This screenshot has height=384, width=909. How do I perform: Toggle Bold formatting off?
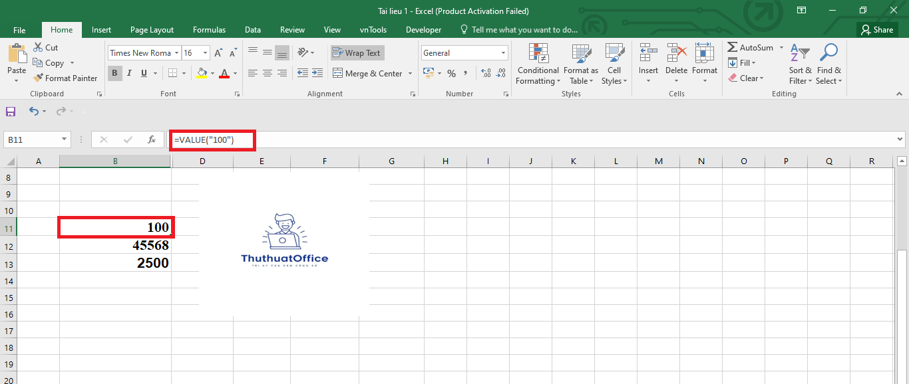click(114, 74)
